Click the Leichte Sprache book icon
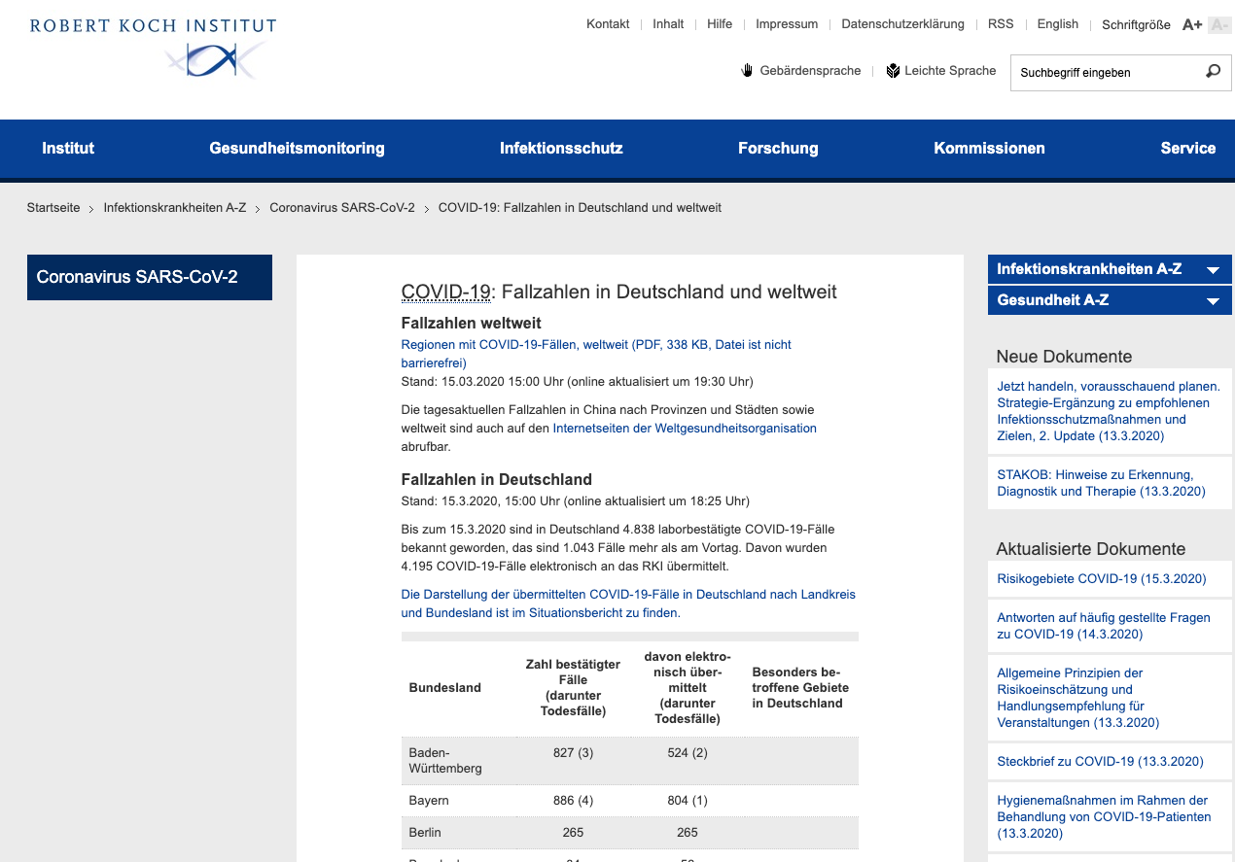The height and width of the screenshot is (862, 1235). pyautogui.click(x=893, y=70)
